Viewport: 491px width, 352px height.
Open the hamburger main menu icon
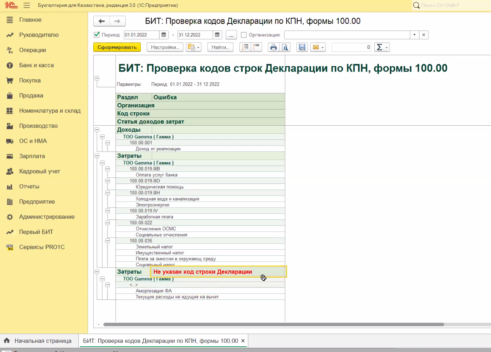[27, 5]
